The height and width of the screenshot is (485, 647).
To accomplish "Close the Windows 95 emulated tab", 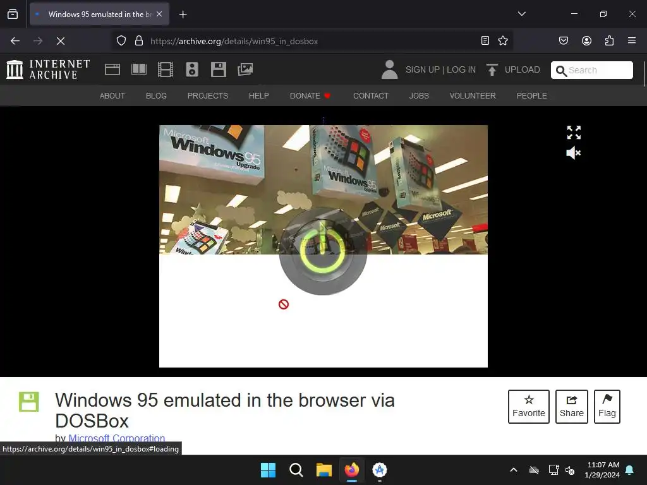I will (159, 14).
